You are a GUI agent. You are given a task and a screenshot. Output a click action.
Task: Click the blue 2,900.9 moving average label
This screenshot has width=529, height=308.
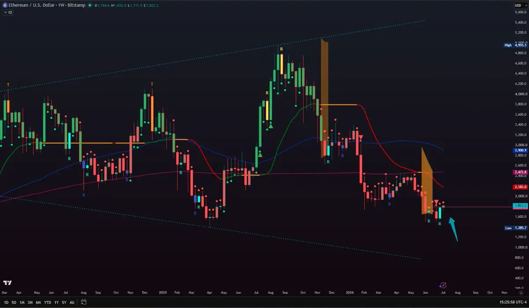pyautogui.click(x=519, y=150)
